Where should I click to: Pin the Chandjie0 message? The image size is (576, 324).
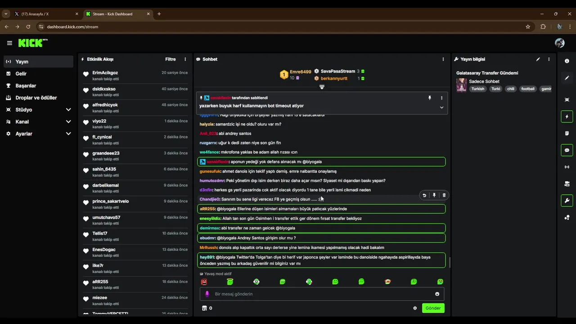tap(434, 195)
